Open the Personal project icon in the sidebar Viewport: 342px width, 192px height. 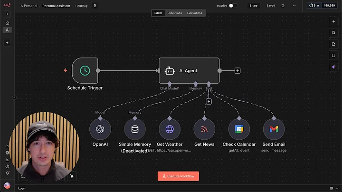pos(7,30)
